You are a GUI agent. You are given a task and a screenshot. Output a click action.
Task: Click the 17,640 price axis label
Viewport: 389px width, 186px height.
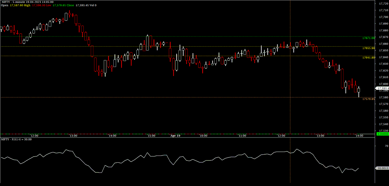tap(383, 57)
